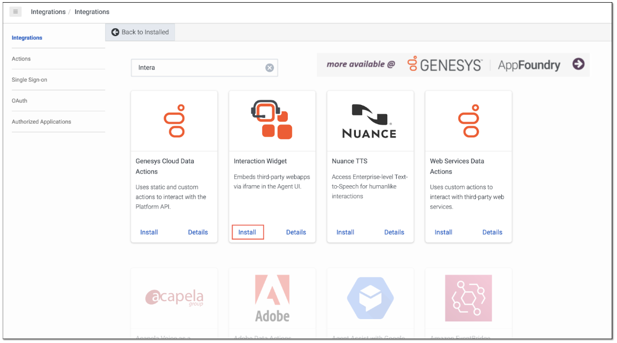This screenshot has height=343, width=617.
Task: View Details for Interaction Widget
Action: [296, 232]
